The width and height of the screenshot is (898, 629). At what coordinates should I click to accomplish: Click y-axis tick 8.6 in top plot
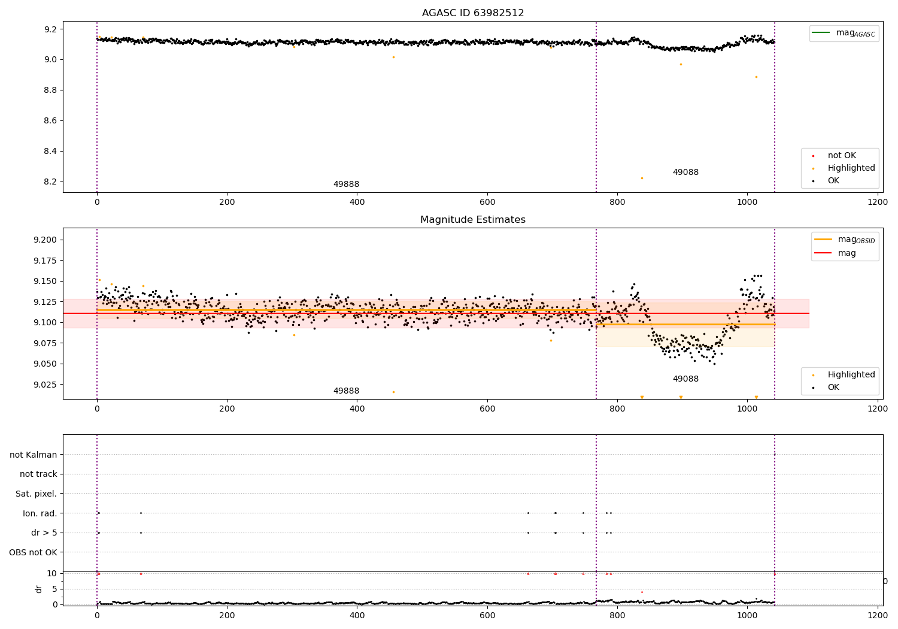tap(51, 120)
